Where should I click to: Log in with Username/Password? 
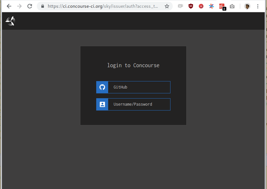(139, 104)
